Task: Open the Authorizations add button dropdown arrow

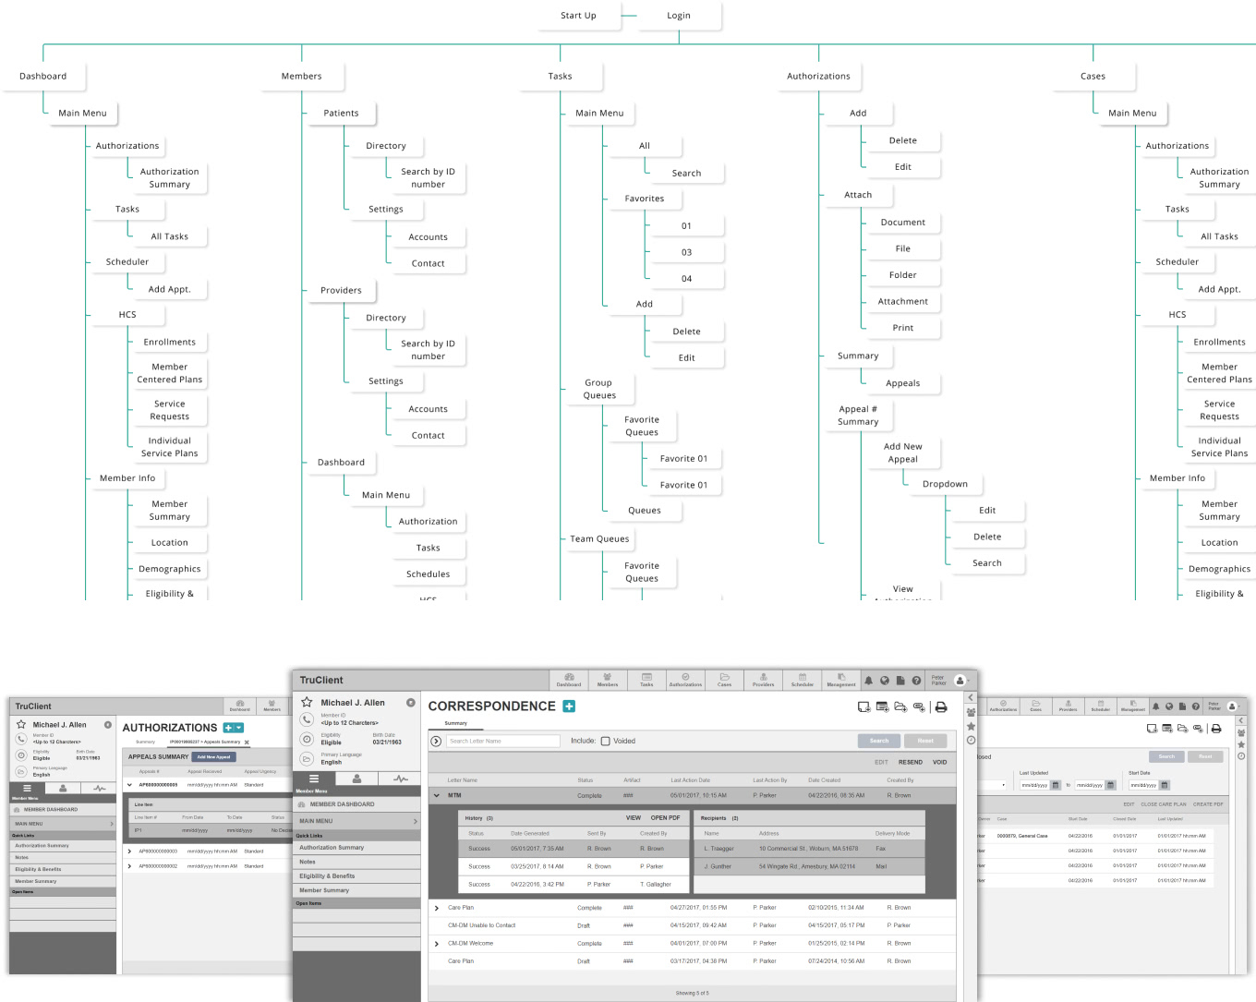Action: 239,728
